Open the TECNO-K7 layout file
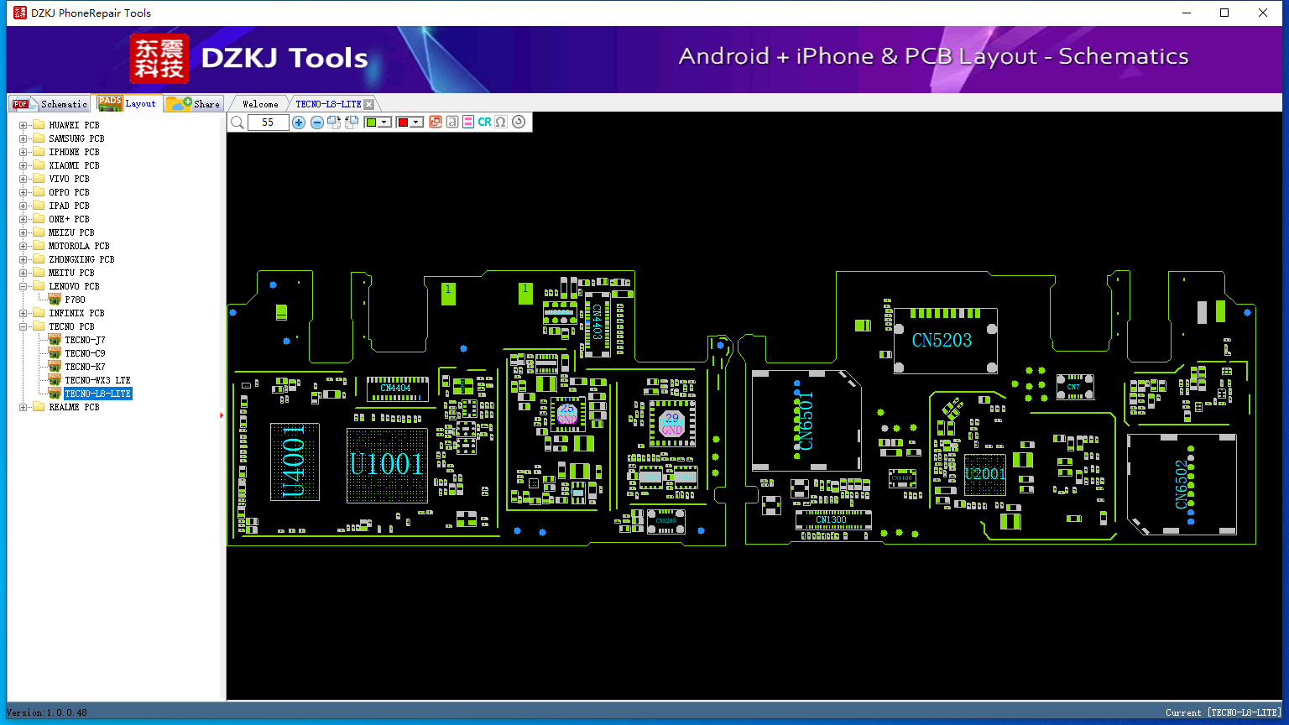Viewport: 1289px width, 725px height. (x=85, y=368)
